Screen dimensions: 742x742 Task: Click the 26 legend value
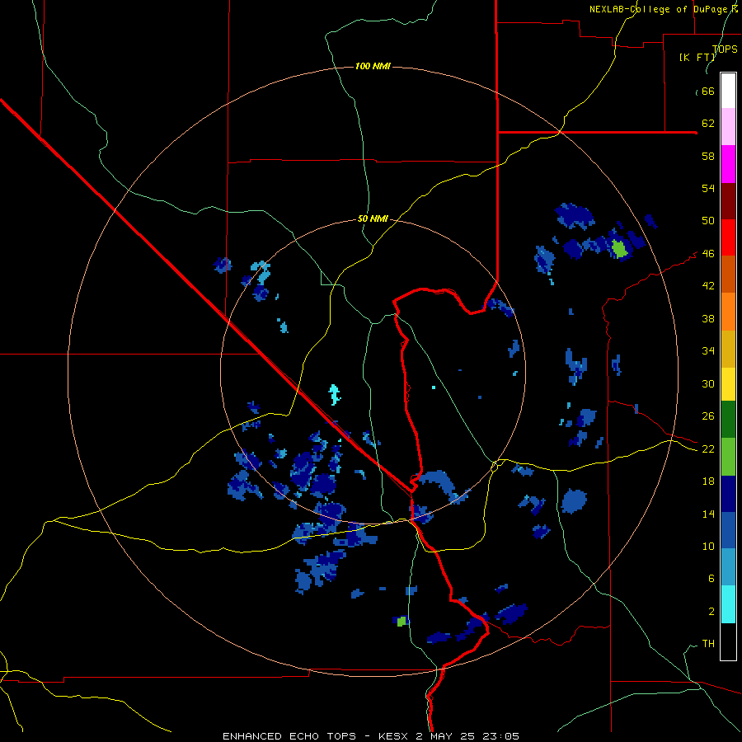[708, 416]
